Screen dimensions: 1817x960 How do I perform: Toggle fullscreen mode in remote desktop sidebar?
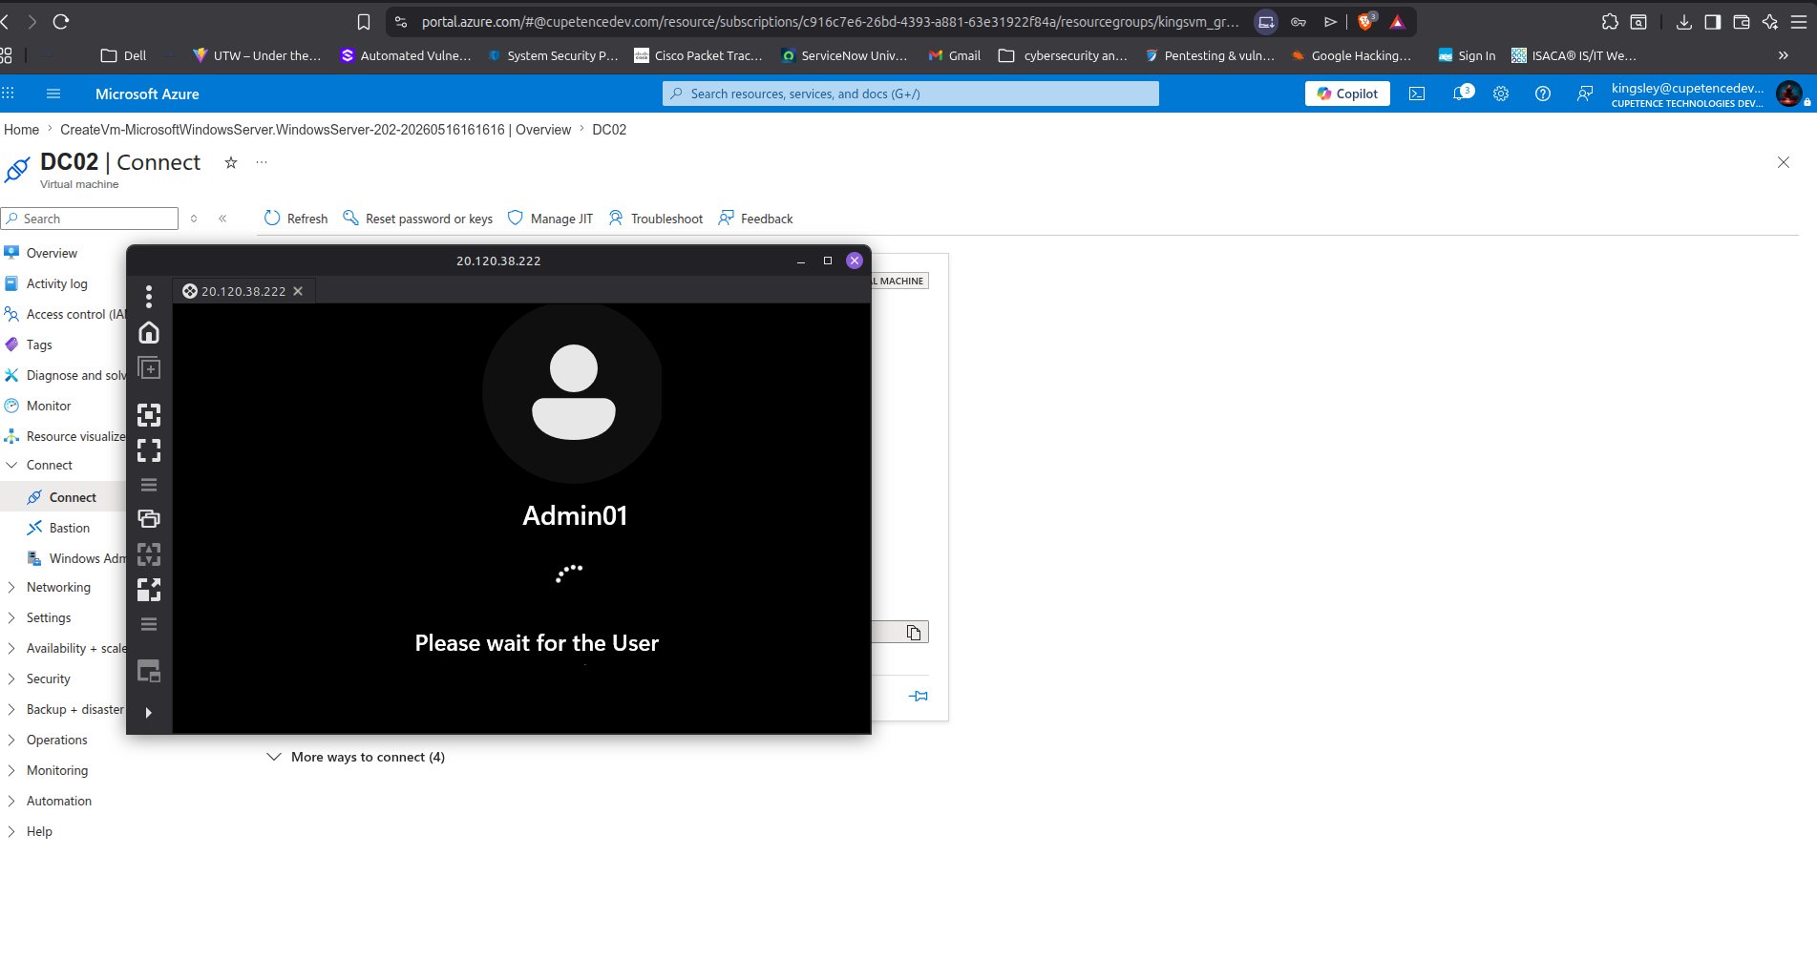tap(149, 450)
